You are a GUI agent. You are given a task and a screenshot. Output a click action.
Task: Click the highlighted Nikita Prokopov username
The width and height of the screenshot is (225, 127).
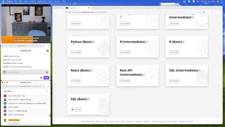(x=14, y=120)
